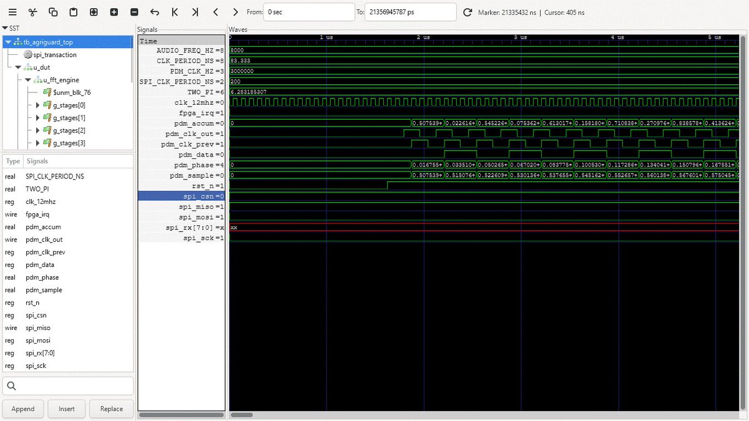This screenshot has width=749, height=421.
Task: Click the Undo Zoom arrow icon
Action: pyautogui.click(x=154, y=12)
